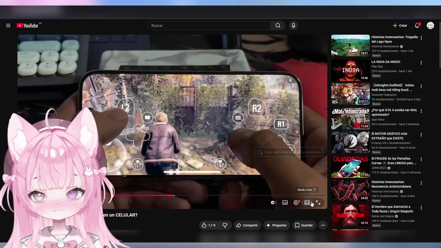Toggle subtitles in the video player

pos(285,203)
